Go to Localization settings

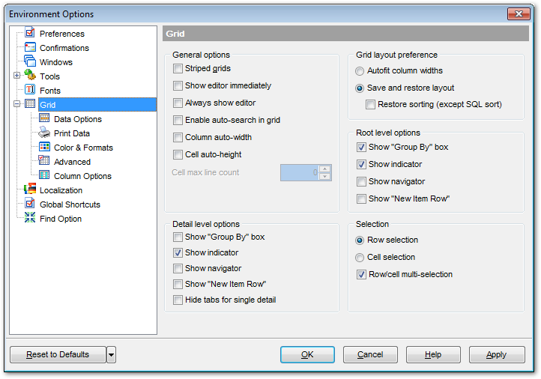tap(61, 190)
